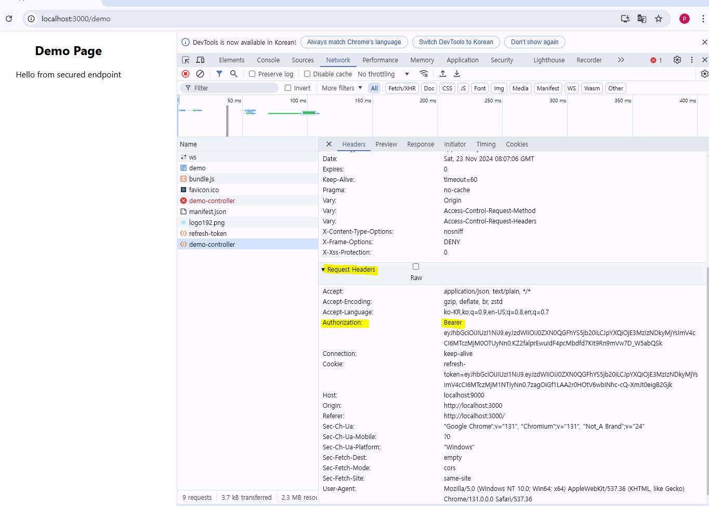Select the failed red demo-controller request
The width and height of the screenshot is (709, 506).
tap(247, 201)
